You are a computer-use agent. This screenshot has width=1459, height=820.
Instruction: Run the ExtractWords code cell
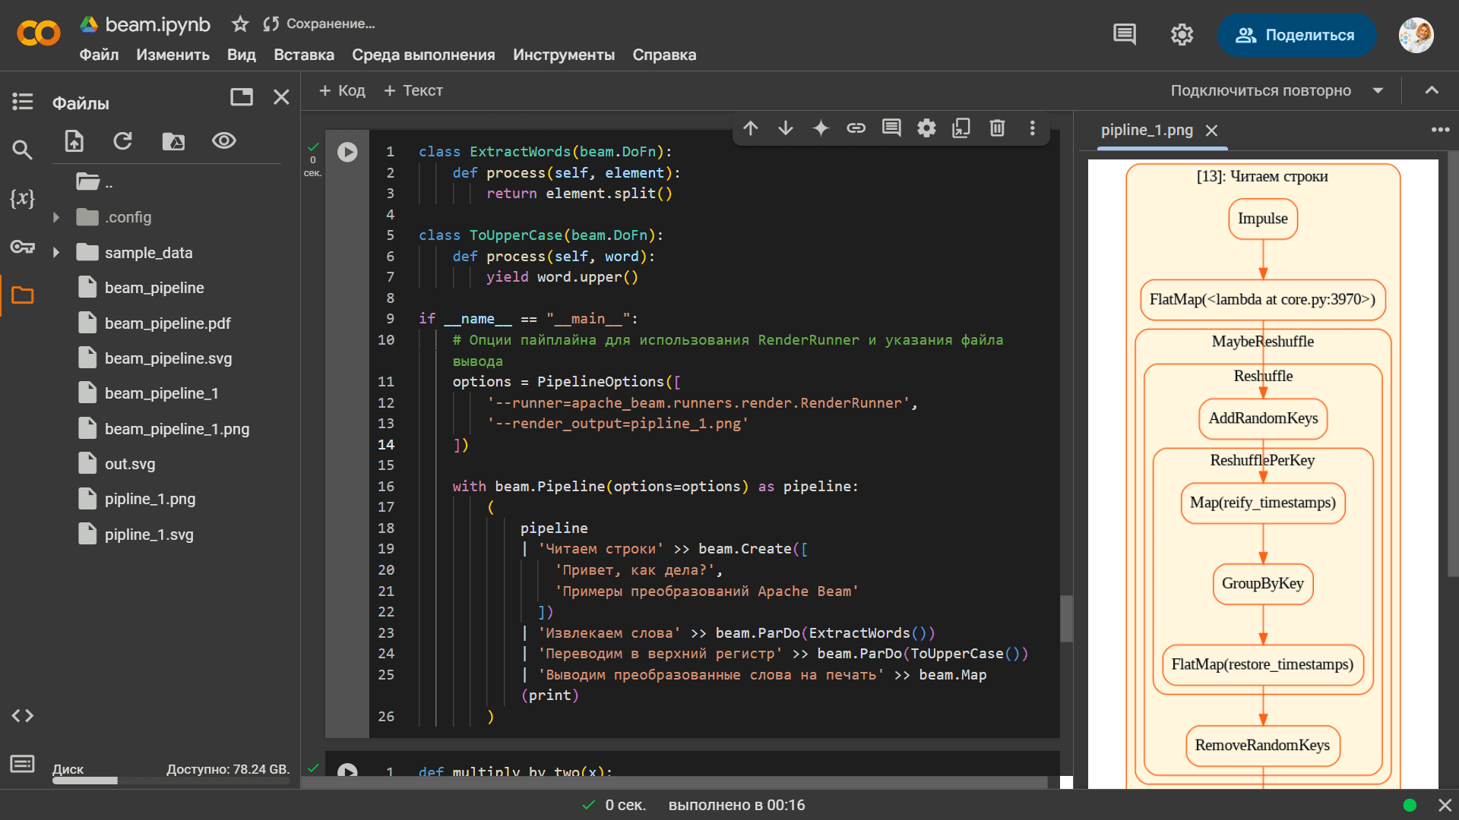point(347,152)
